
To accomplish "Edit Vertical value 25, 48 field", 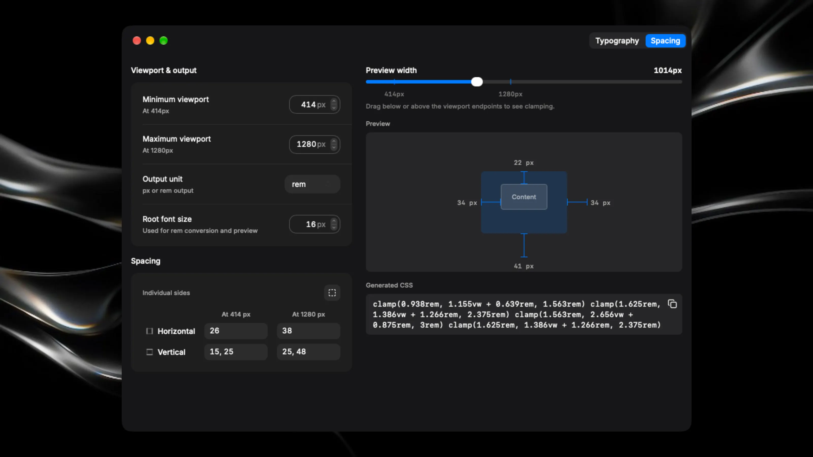I will pyautogui.click(x=308, y=352).
